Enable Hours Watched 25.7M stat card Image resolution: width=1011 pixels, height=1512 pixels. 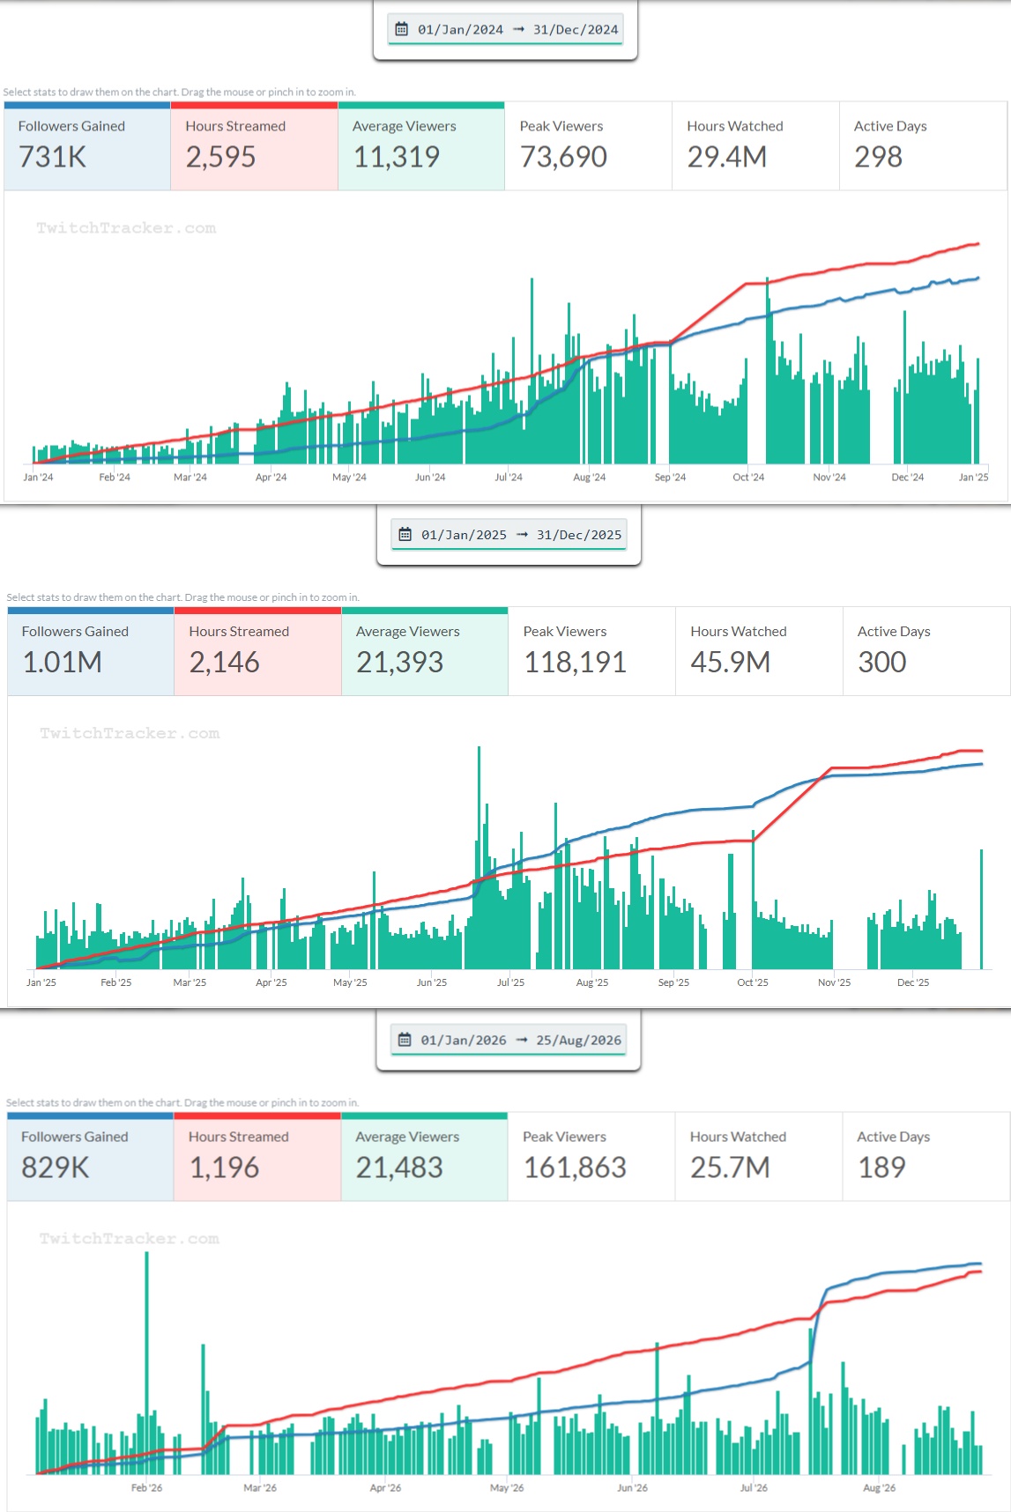click(758, 1157)
